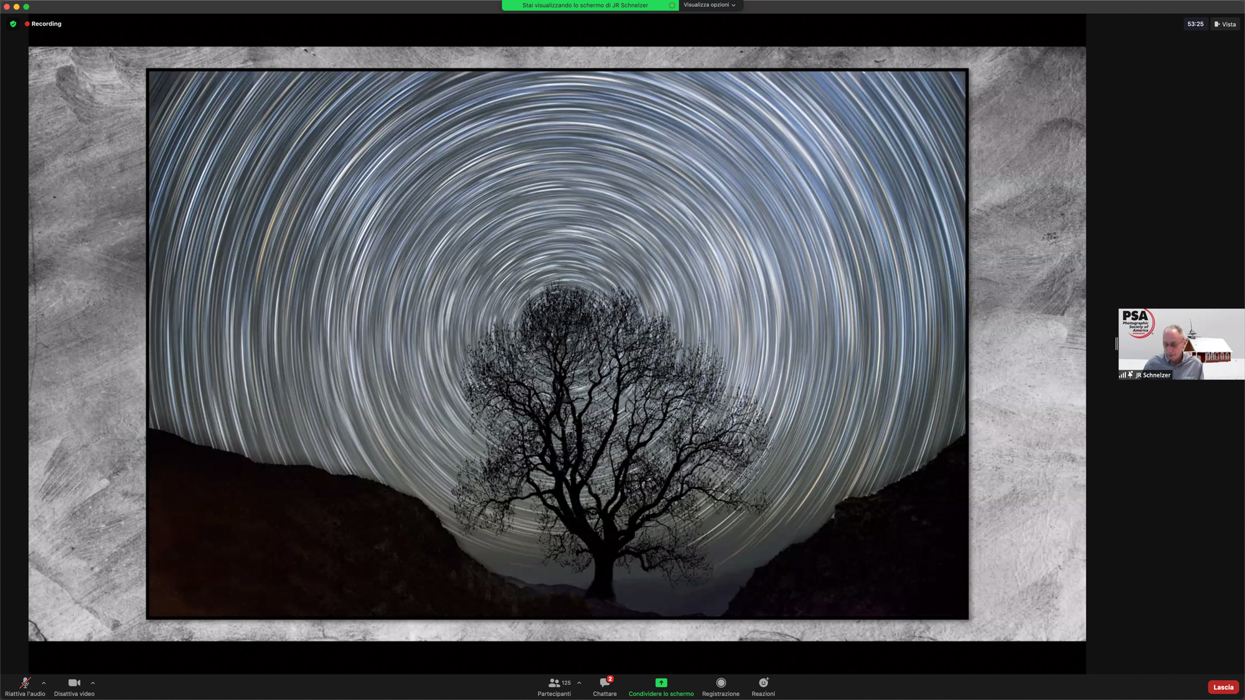Click the yellow minimize window button
Screen dimensions: 1245x700
coord(17,7)
